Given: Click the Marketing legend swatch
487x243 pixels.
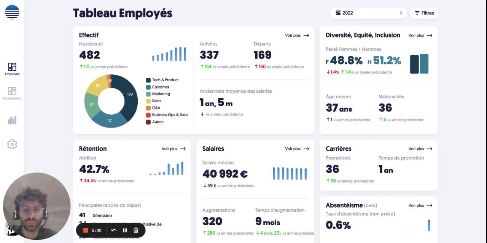Looking at the screenshot, I should coord(148,94).
